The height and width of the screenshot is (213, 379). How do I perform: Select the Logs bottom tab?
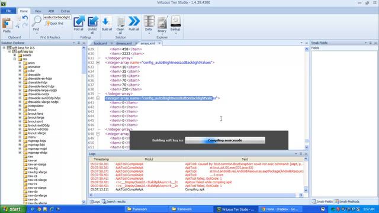[95, 202]
